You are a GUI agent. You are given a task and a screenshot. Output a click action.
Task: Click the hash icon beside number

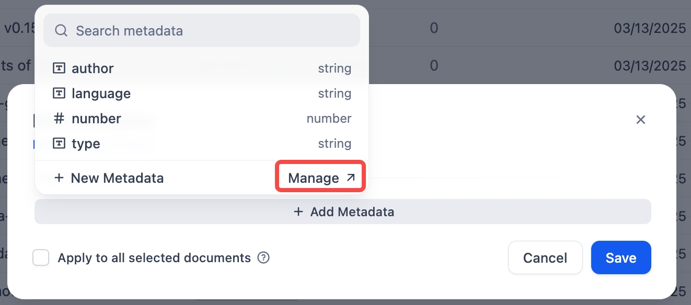pyautogui.click(x=60, y=119)
